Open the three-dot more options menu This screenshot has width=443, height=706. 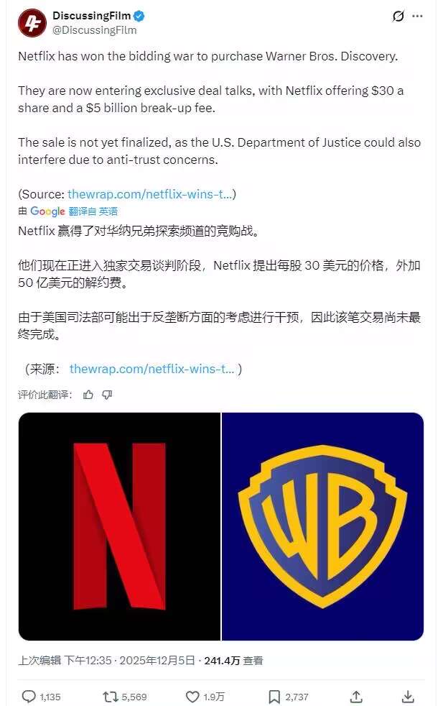(x=417, y=17)
